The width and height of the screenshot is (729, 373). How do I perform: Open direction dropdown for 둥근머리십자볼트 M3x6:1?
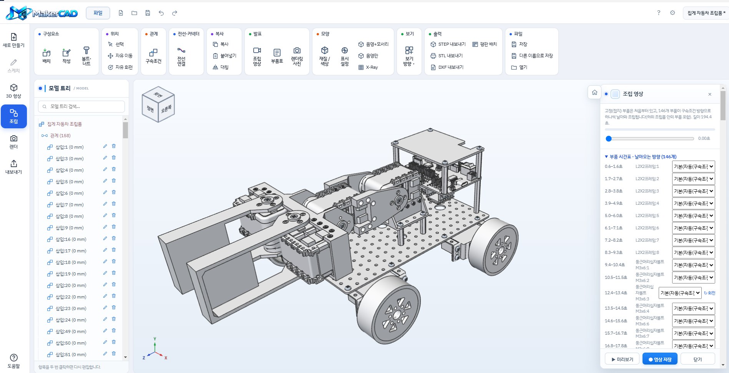[694, 265]
